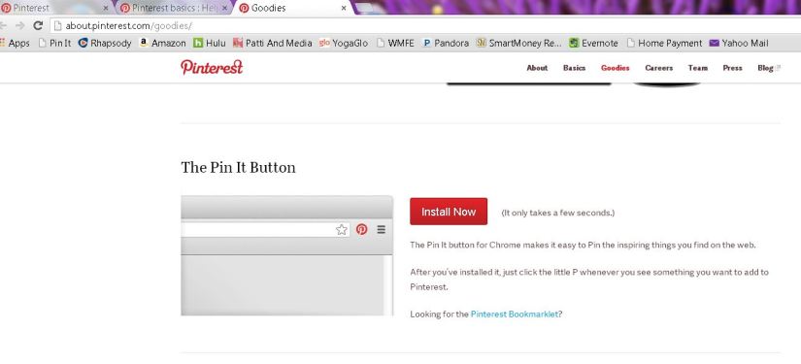Open the Pandora bookmark

click(x=446, y=44)
